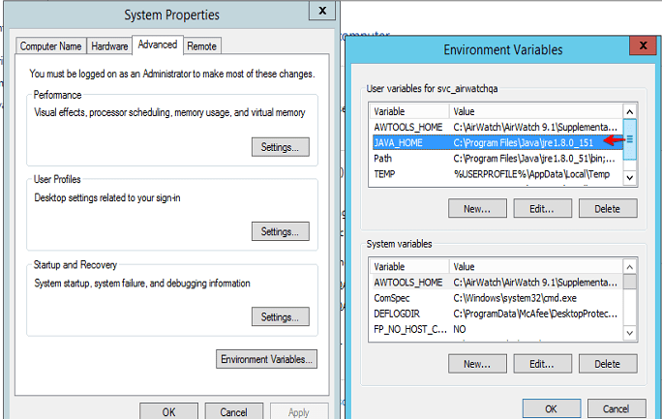Screen dimensions: 662x419
Task: Select the Remote tab
Action: coord(201,45)
